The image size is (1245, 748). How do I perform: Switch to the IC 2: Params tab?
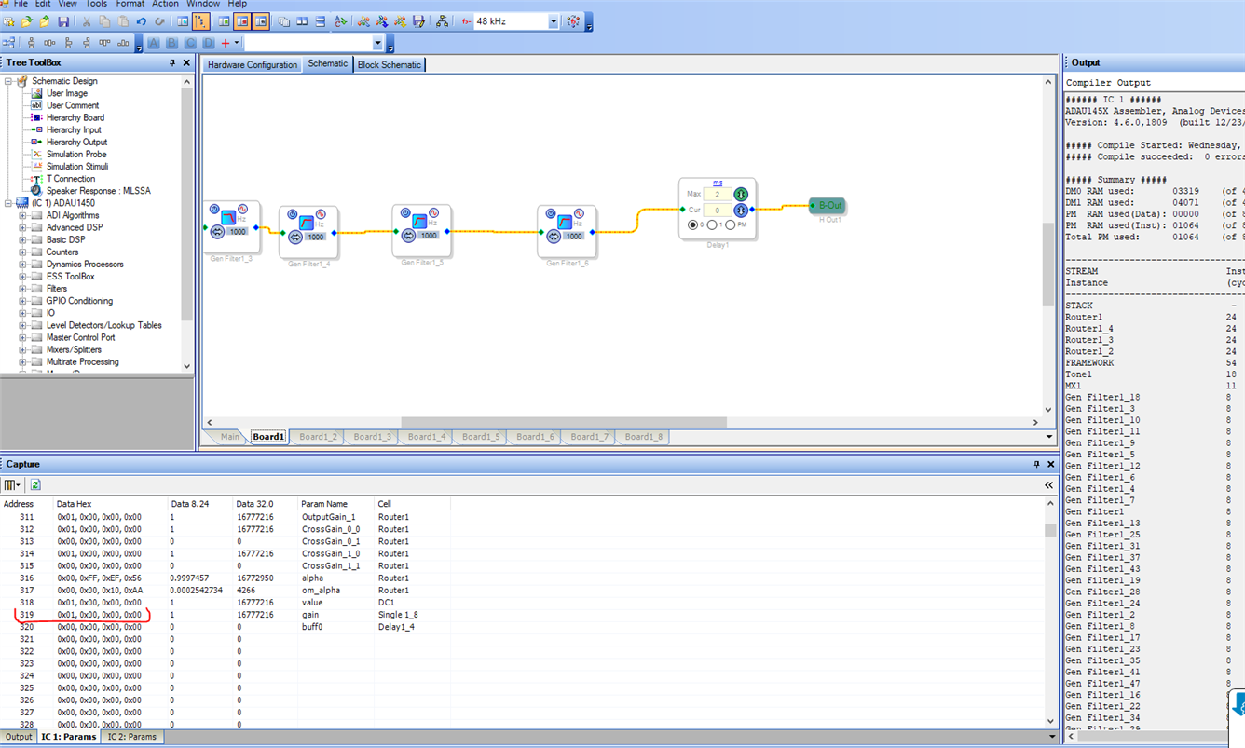click(x=130, y=737)
